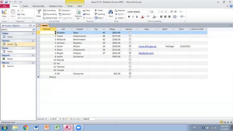This screenshot has height=131, width=233.
Task: Open Word from taskbar
Action: [36, 128]
